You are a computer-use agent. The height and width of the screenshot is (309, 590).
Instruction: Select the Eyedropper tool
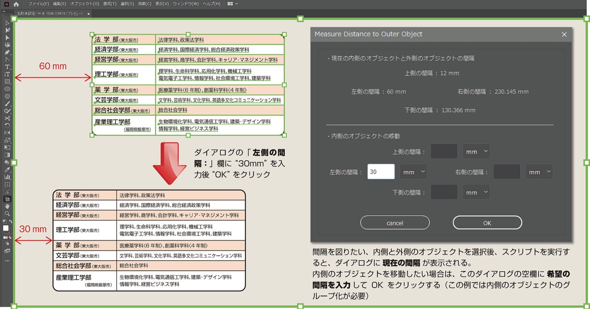pos(6,170)
